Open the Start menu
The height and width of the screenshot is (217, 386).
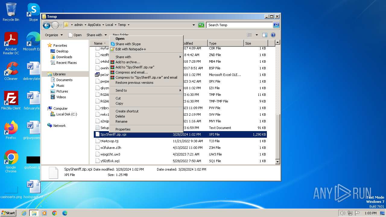point(8,213)
